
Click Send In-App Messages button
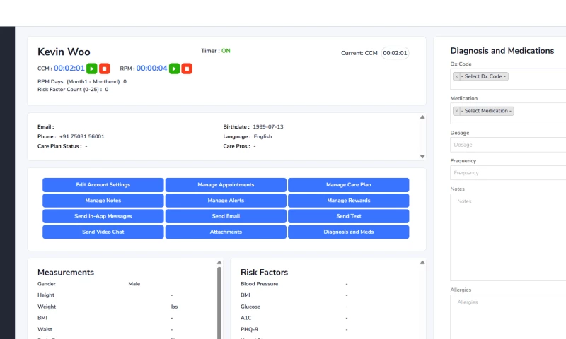pyautogui.click(x=103, y=216)
